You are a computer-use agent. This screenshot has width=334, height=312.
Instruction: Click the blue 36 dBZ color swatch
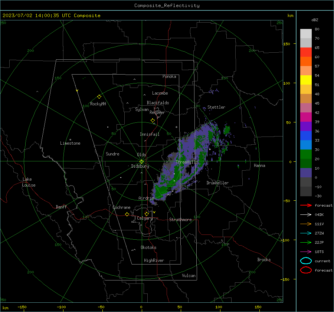click(306, 135)
